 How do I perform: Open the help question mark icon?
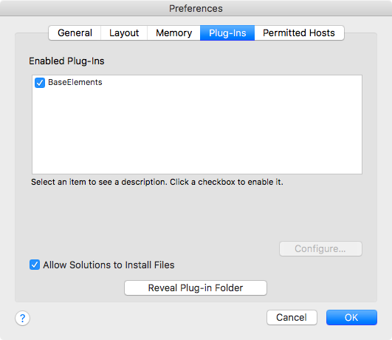pos(22,318)
